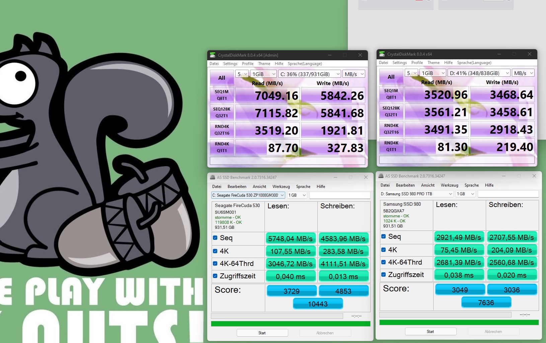546x343 pixels.
Task: Uncheck 4K test in Seagate AS SSD window
Action: click(x=215, y=251)
